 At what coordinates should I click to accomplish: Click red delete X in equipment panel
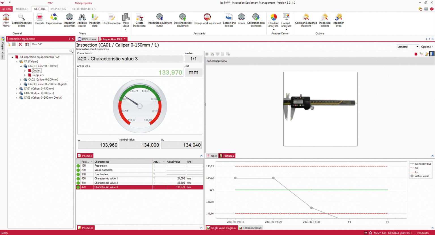pos(20,44)
